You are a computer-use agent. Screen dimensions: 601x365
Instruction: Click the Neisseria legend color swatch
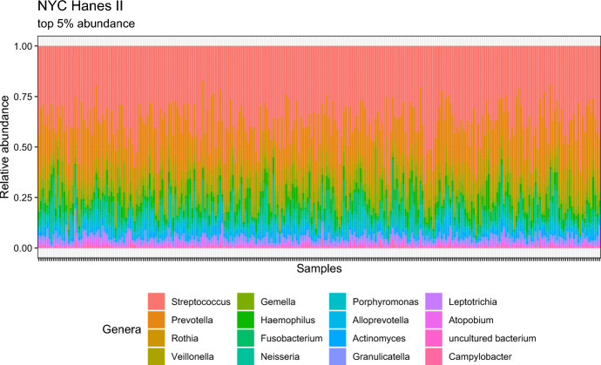(x=246, y=356)
